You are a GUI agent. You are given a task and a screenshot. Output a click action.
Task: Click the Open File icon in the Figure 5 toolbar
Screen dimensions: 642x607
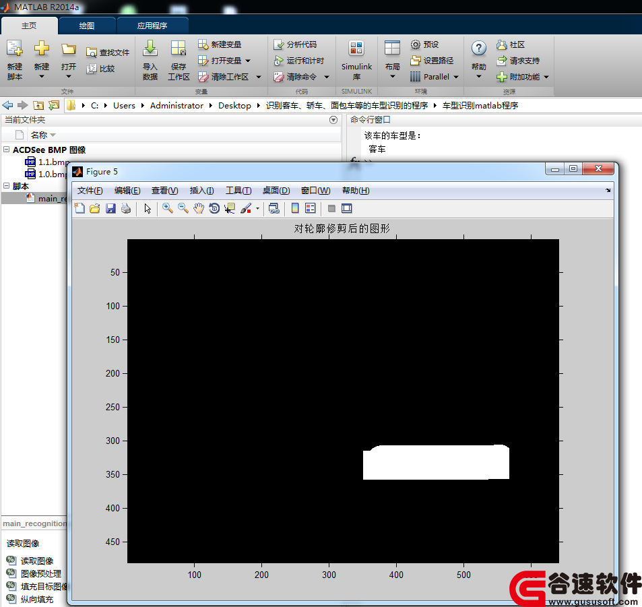pyautogui.click(x=95, y=208)
